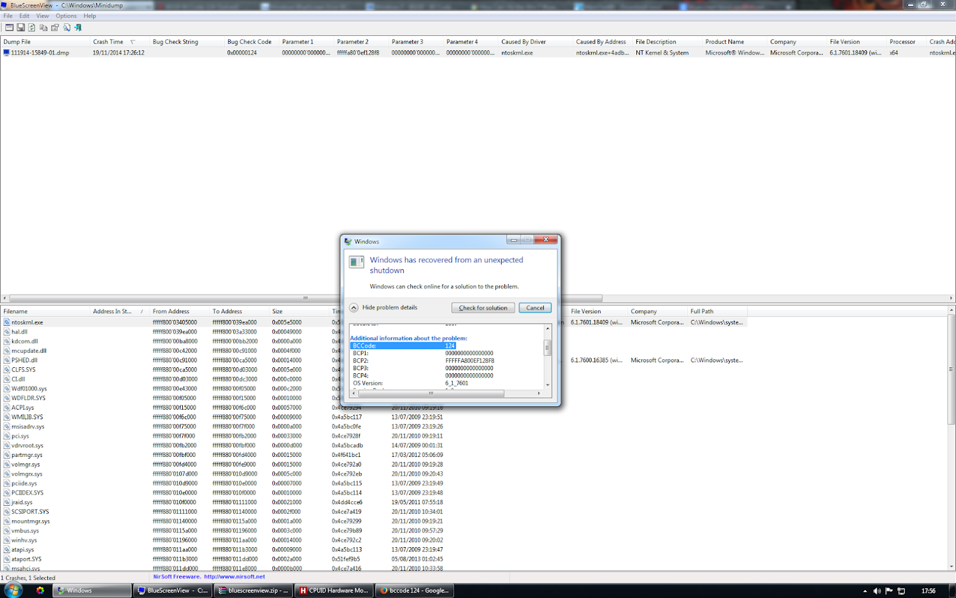Click the Properties toolbar icon
Screen dimensions: 956x598
[x=55, y=27]
